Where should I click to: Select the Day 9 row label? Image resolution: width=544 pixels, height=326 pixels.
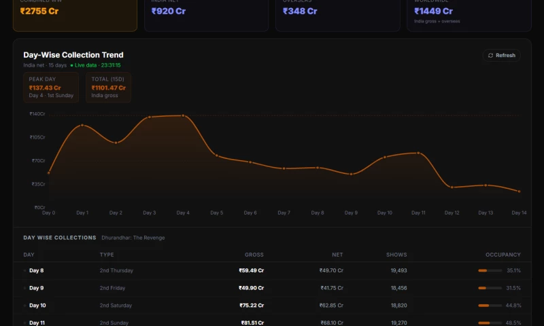(37, 288)
